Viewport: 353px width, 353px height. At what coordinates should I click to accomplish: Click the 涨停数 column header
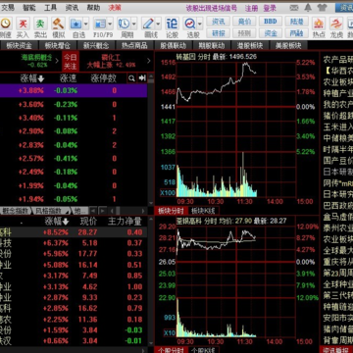tap(103, 78)
